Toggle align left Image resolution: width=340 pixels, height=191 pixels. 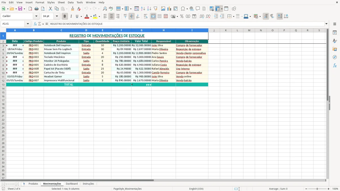(105, 16)
